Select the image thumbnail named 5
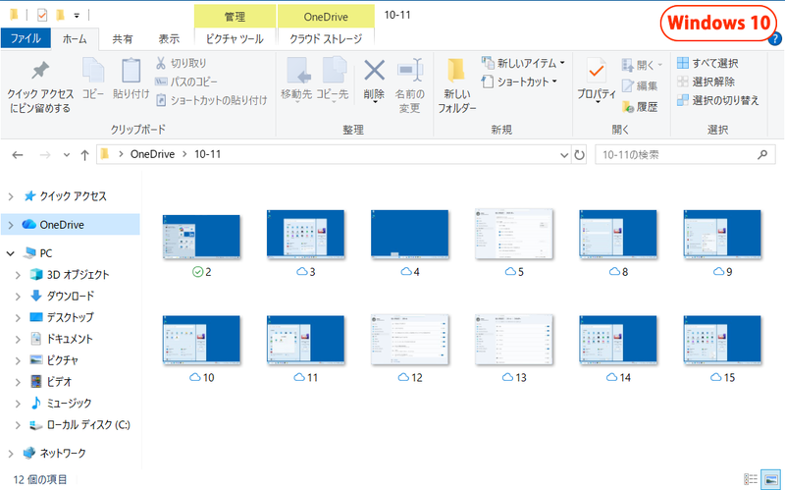The width and height of the screenshot is (785, 490). 513,234
